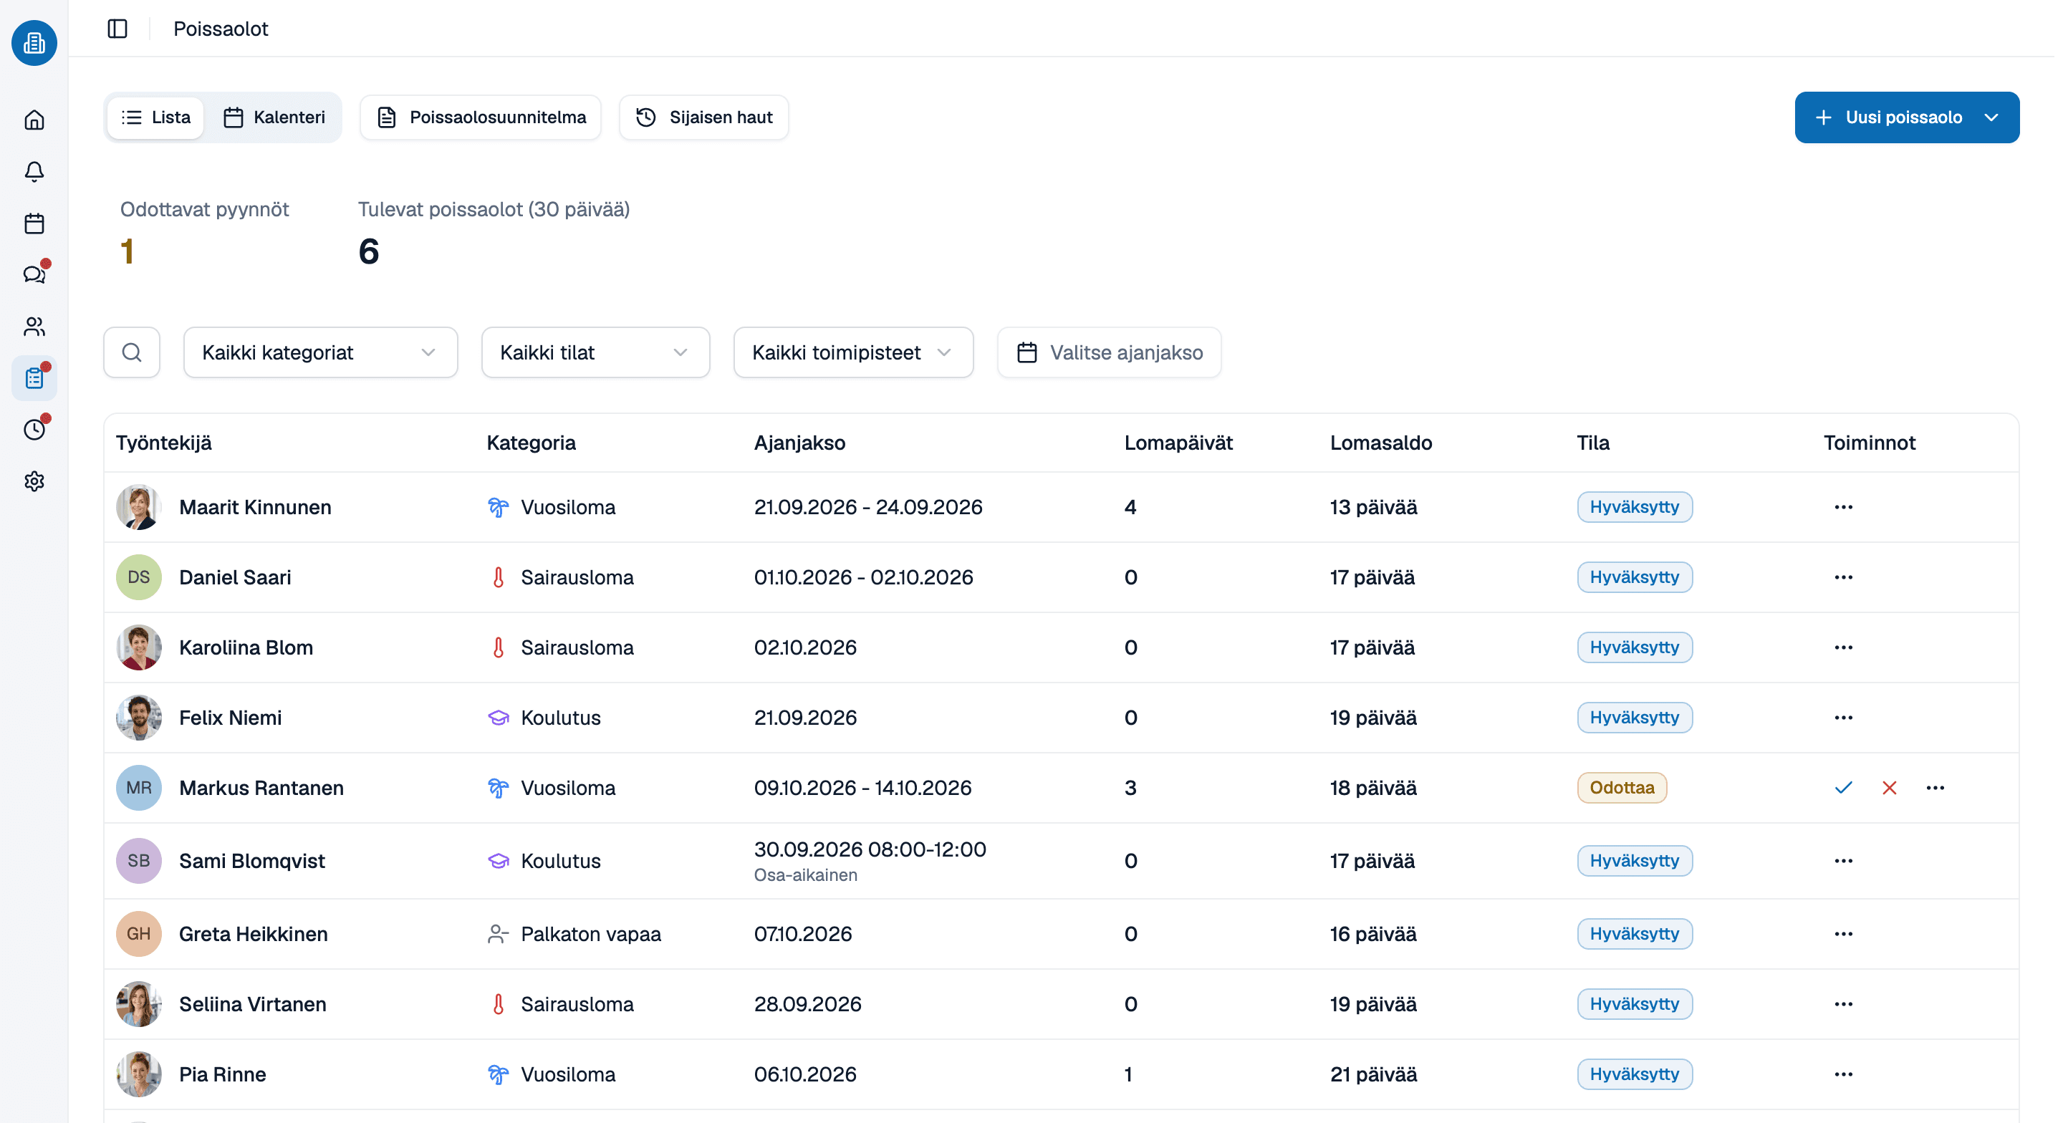The width and height of the screenshot is (2063, 1123).
Task: Click the Odottavat pyynnöt count 1
Action: point(128,252)
